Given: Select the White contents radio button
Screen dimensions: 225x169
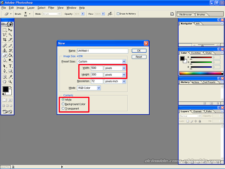Looking at the screenshot, I should pyautogui.click(x=63, y=99).
